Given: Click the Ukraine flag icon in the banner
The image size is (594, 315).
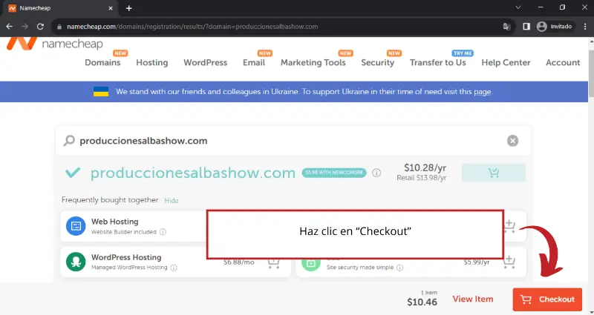Looking at the screenshot, I should click(x=101, y=91).
